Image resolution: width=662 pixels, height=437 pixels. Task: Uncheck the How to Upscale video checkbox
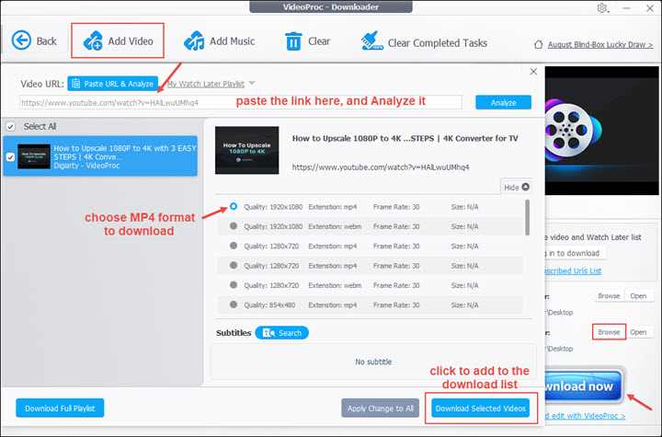click(x=10, y=156)
